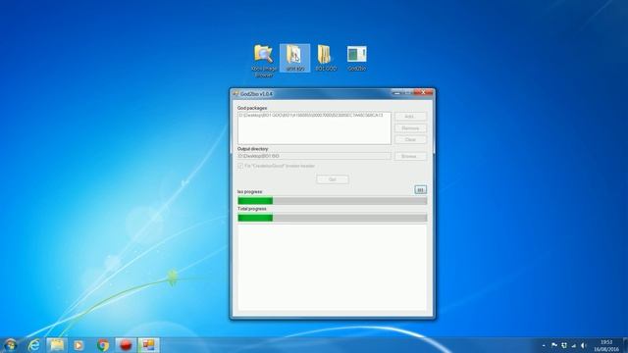Open the Windows Start menu

[x=10, y=345]
